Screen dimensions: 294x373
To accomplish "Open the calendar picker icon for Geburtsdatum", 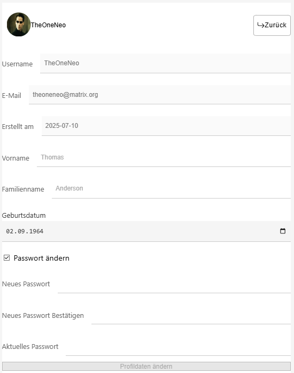I will coord(283,231).
